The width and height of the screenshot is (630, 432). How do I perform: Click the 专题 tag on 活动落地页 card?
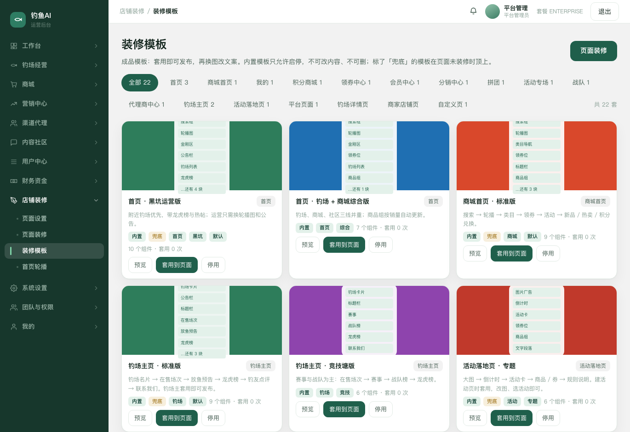[x=533, y=402]
